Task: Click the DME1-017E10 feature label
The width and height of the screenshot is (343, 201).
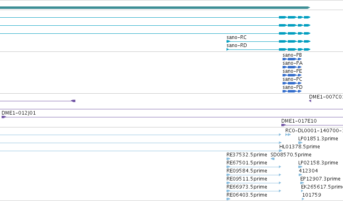Action: [x=299, y=121]
